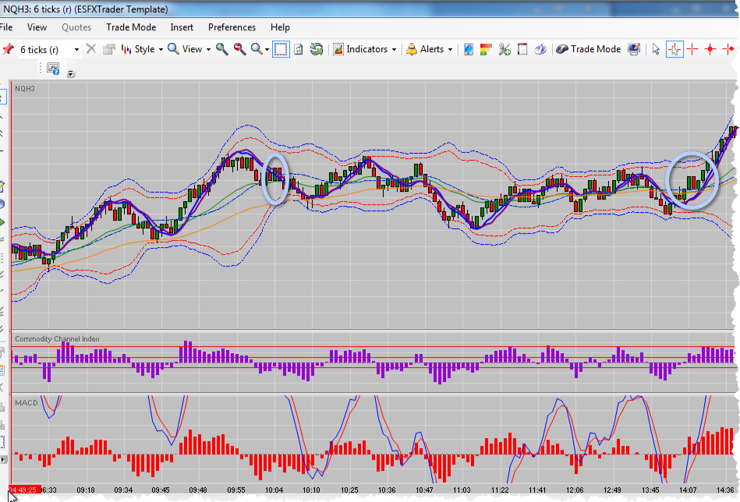Viewport: 740px width, 502px height.
Task: Click the 11:03 time axis label
Action: [x=462, y=490]
